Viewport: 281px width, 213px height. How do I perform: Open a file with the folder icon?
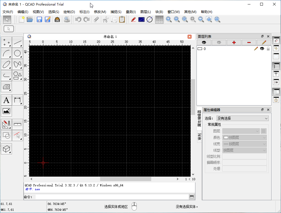(x=30, y=19)
